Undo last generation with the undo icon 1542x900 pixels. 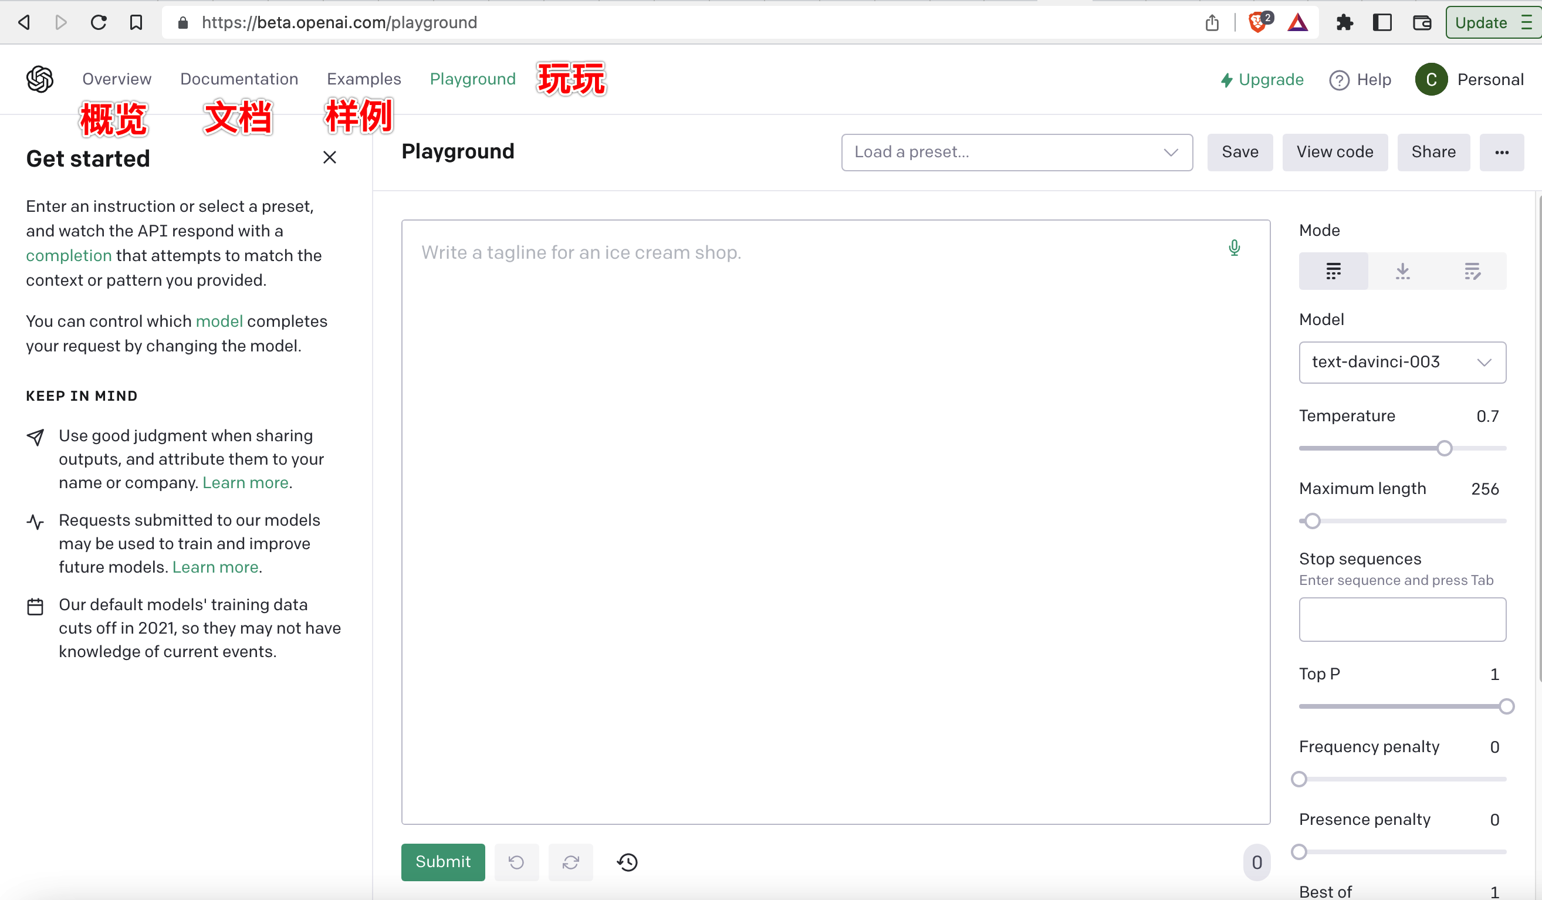coord(516,862)
